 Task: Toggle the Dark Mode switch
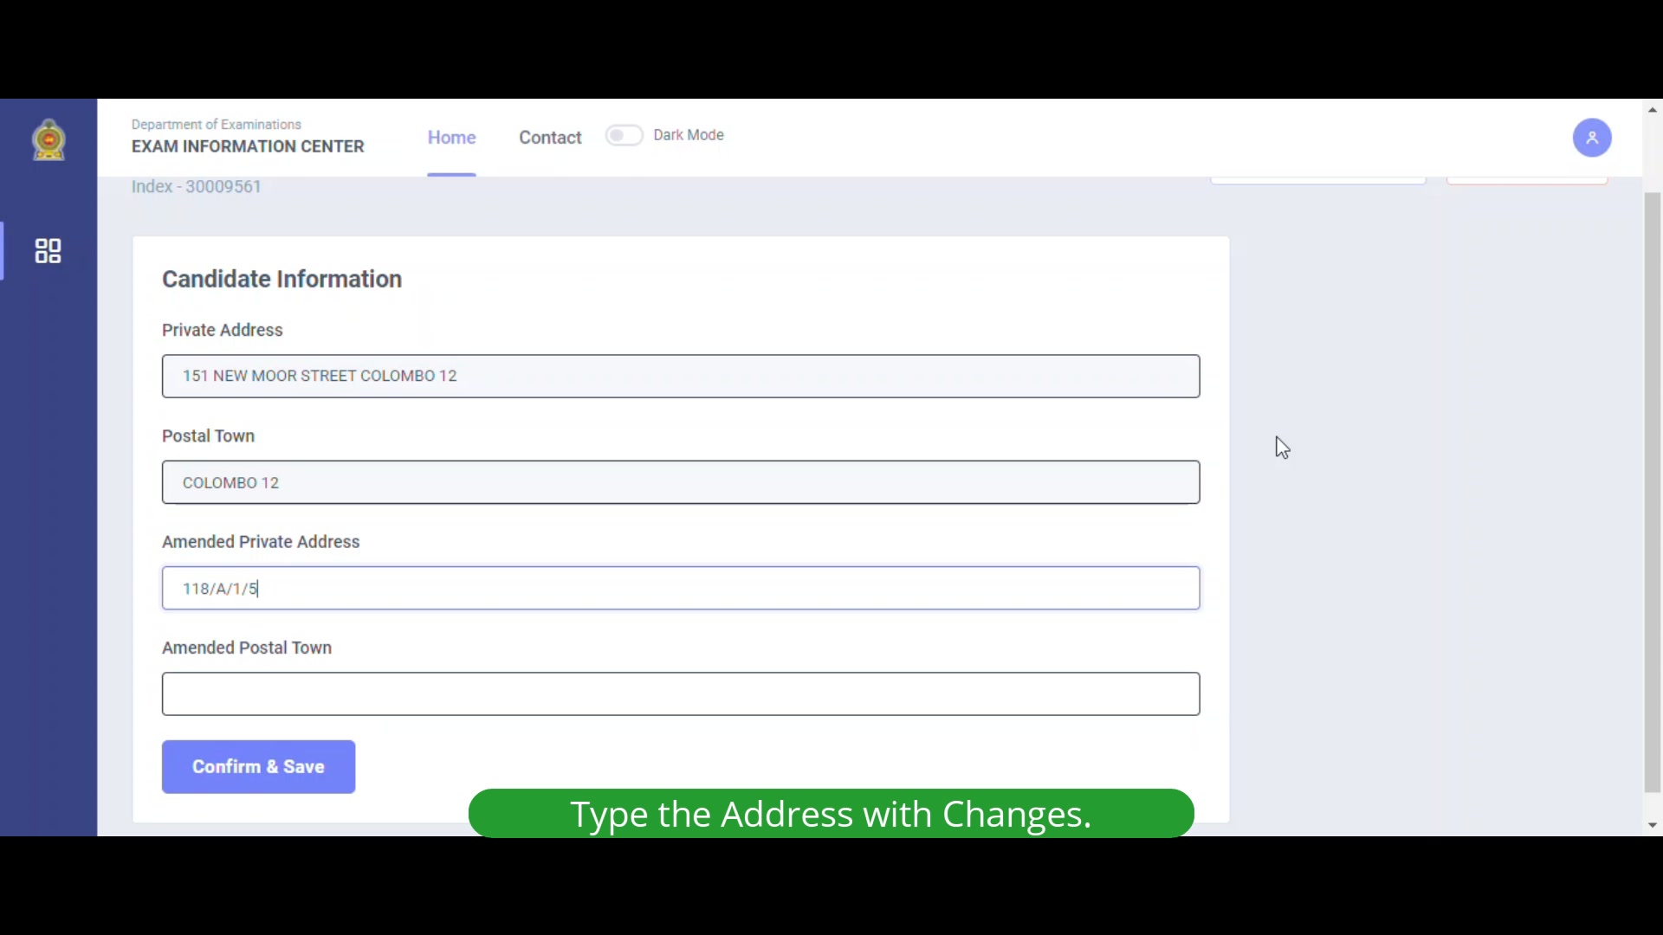click(x=624, y=135)
